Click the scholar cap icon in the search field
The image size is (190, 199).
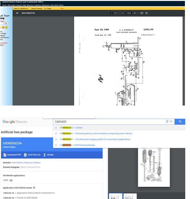[171, 122]
